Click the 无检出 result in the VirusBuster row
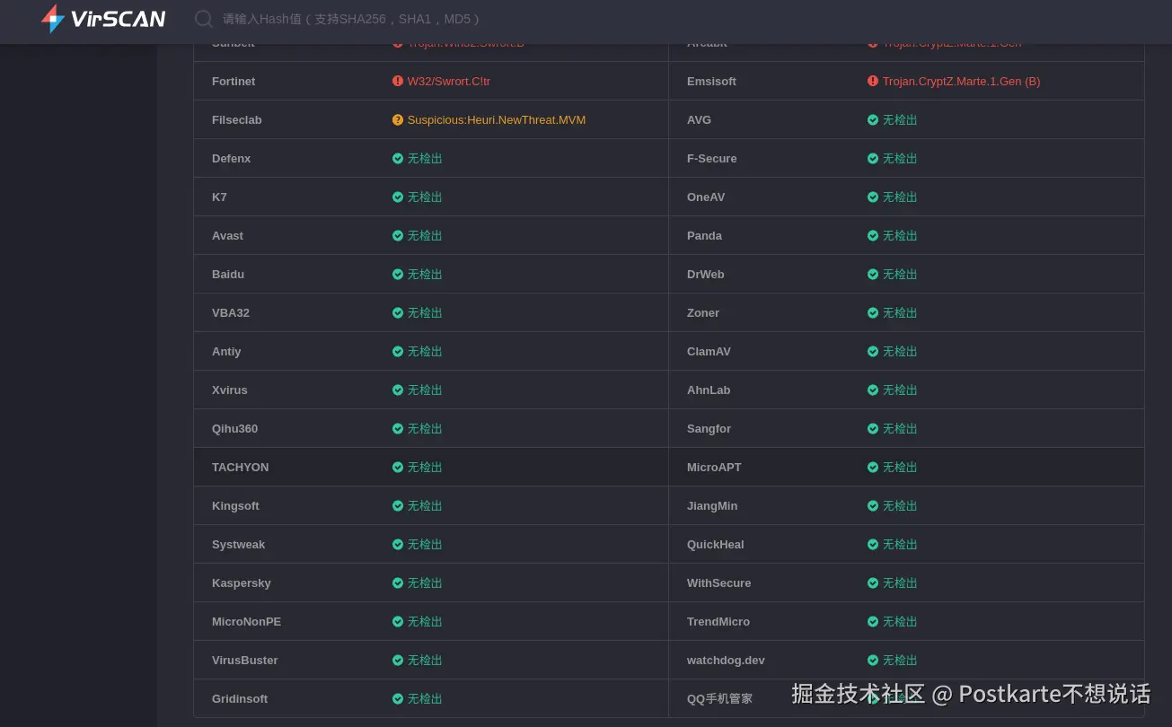This screenshot has width=1172, height=727. click(425, 660)
